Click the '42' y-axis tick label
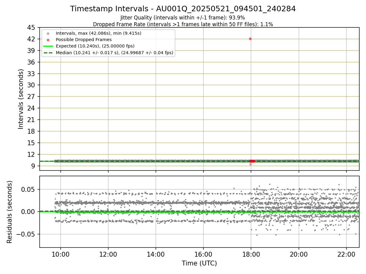Screen dimensions: 366x274 [31, 39]
